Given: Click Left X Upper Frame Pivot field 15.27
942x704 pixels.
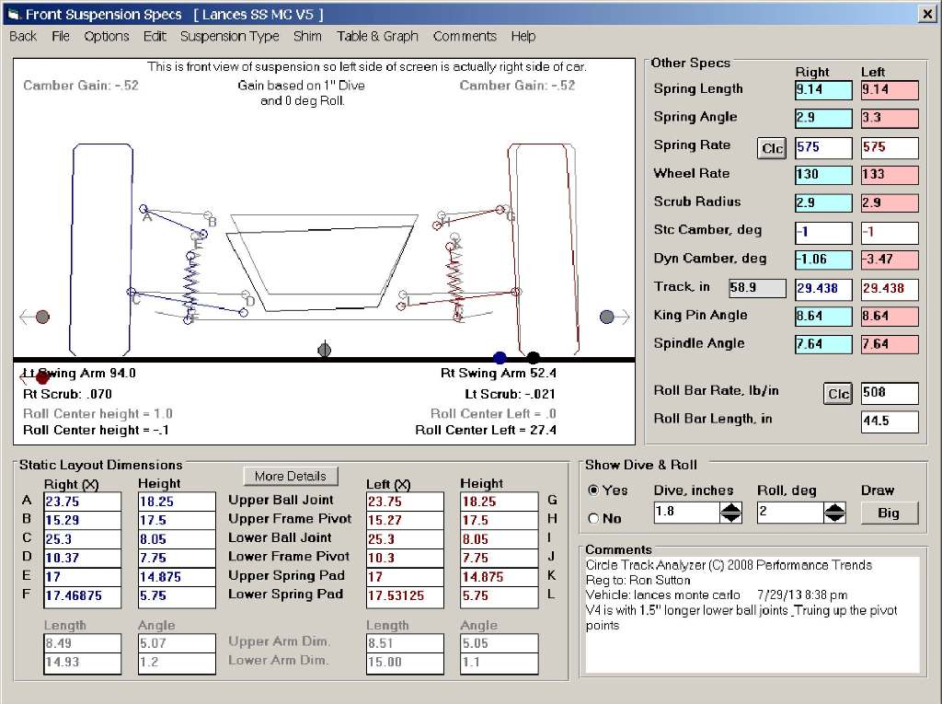Looking at the screenshot, I should 405,521.
